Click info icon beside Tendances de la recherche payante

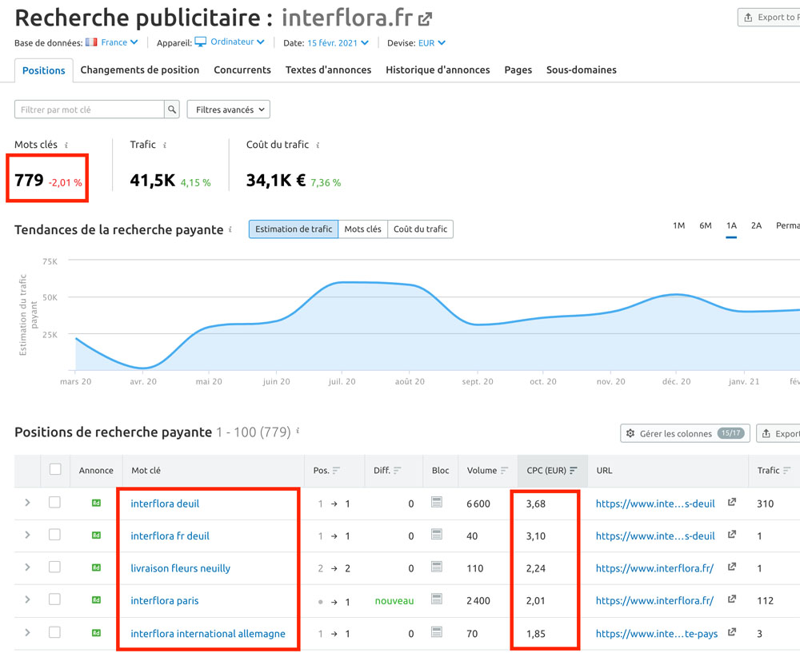click(230, 229)
